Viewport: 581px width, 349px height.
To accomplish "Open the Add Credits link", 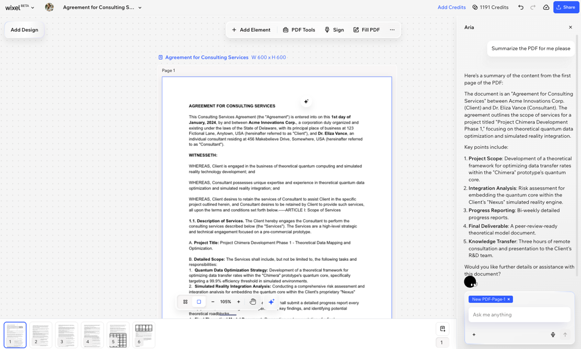I will pos(451,7).
